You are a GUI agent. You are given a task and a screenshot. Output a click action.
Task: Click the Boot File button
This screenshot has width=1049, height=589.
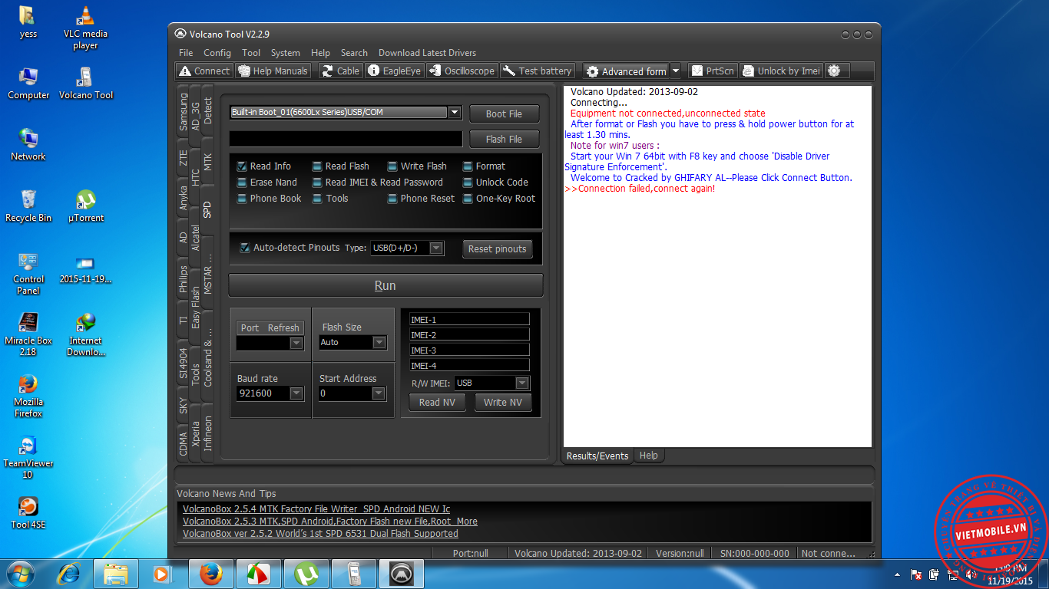coord(504,114)
